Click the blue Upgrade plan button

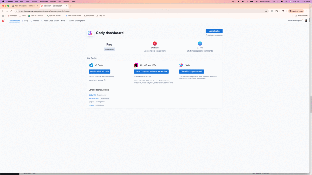click(x=214, y=31)
